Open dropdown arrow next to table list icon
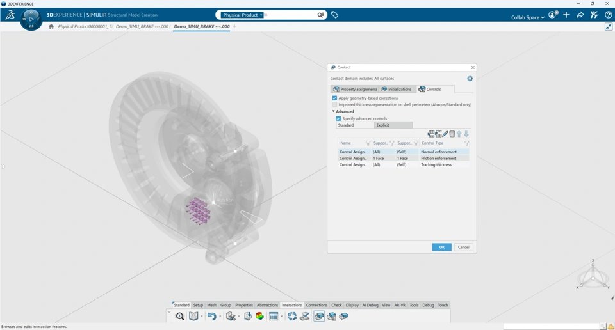This screenshot has height=330, width=615. (x=281, y=317)
